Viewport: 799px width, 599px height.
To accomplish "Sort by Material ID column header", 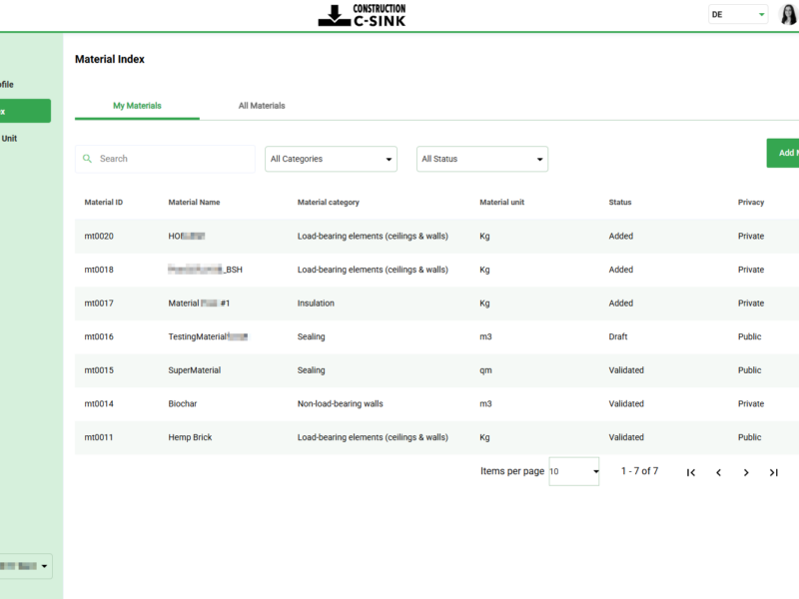I will tap(104, 203).
